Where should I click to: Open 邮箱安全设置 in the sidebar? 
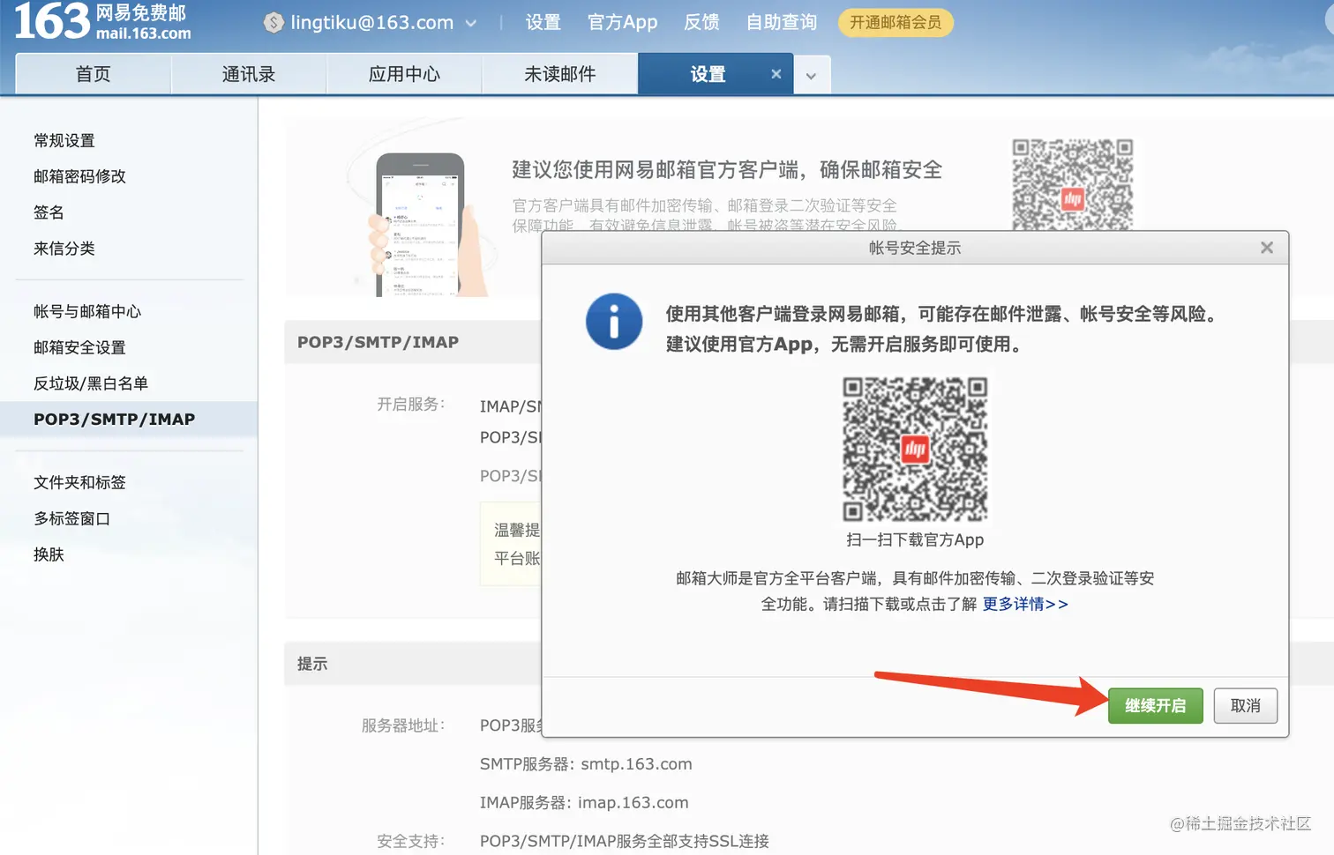pyautogui.click(x=79, y=347)
